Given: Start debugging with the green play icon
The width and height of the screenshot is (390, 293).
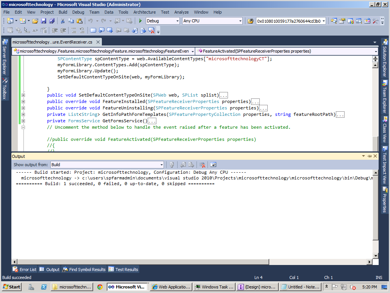Looking at the screenshot, I should (x=140, y=21).
